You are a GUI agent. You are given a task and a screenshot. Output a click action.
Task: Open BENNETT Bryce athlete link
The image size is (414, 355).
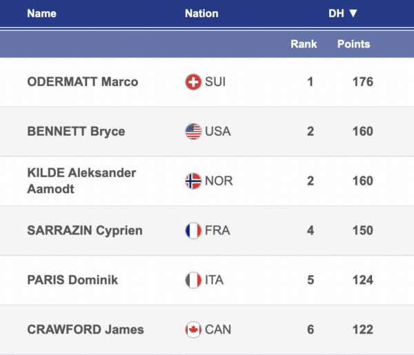pos(76,132)
